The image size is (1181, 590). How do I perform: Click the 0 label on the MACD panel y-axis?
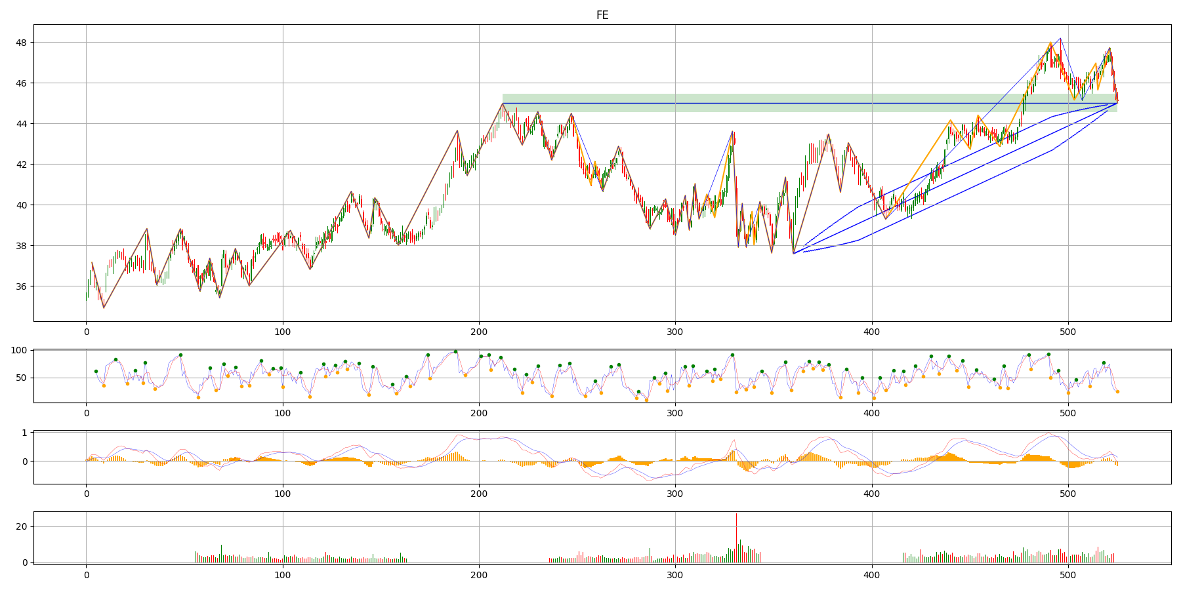(x=24, y=462)
